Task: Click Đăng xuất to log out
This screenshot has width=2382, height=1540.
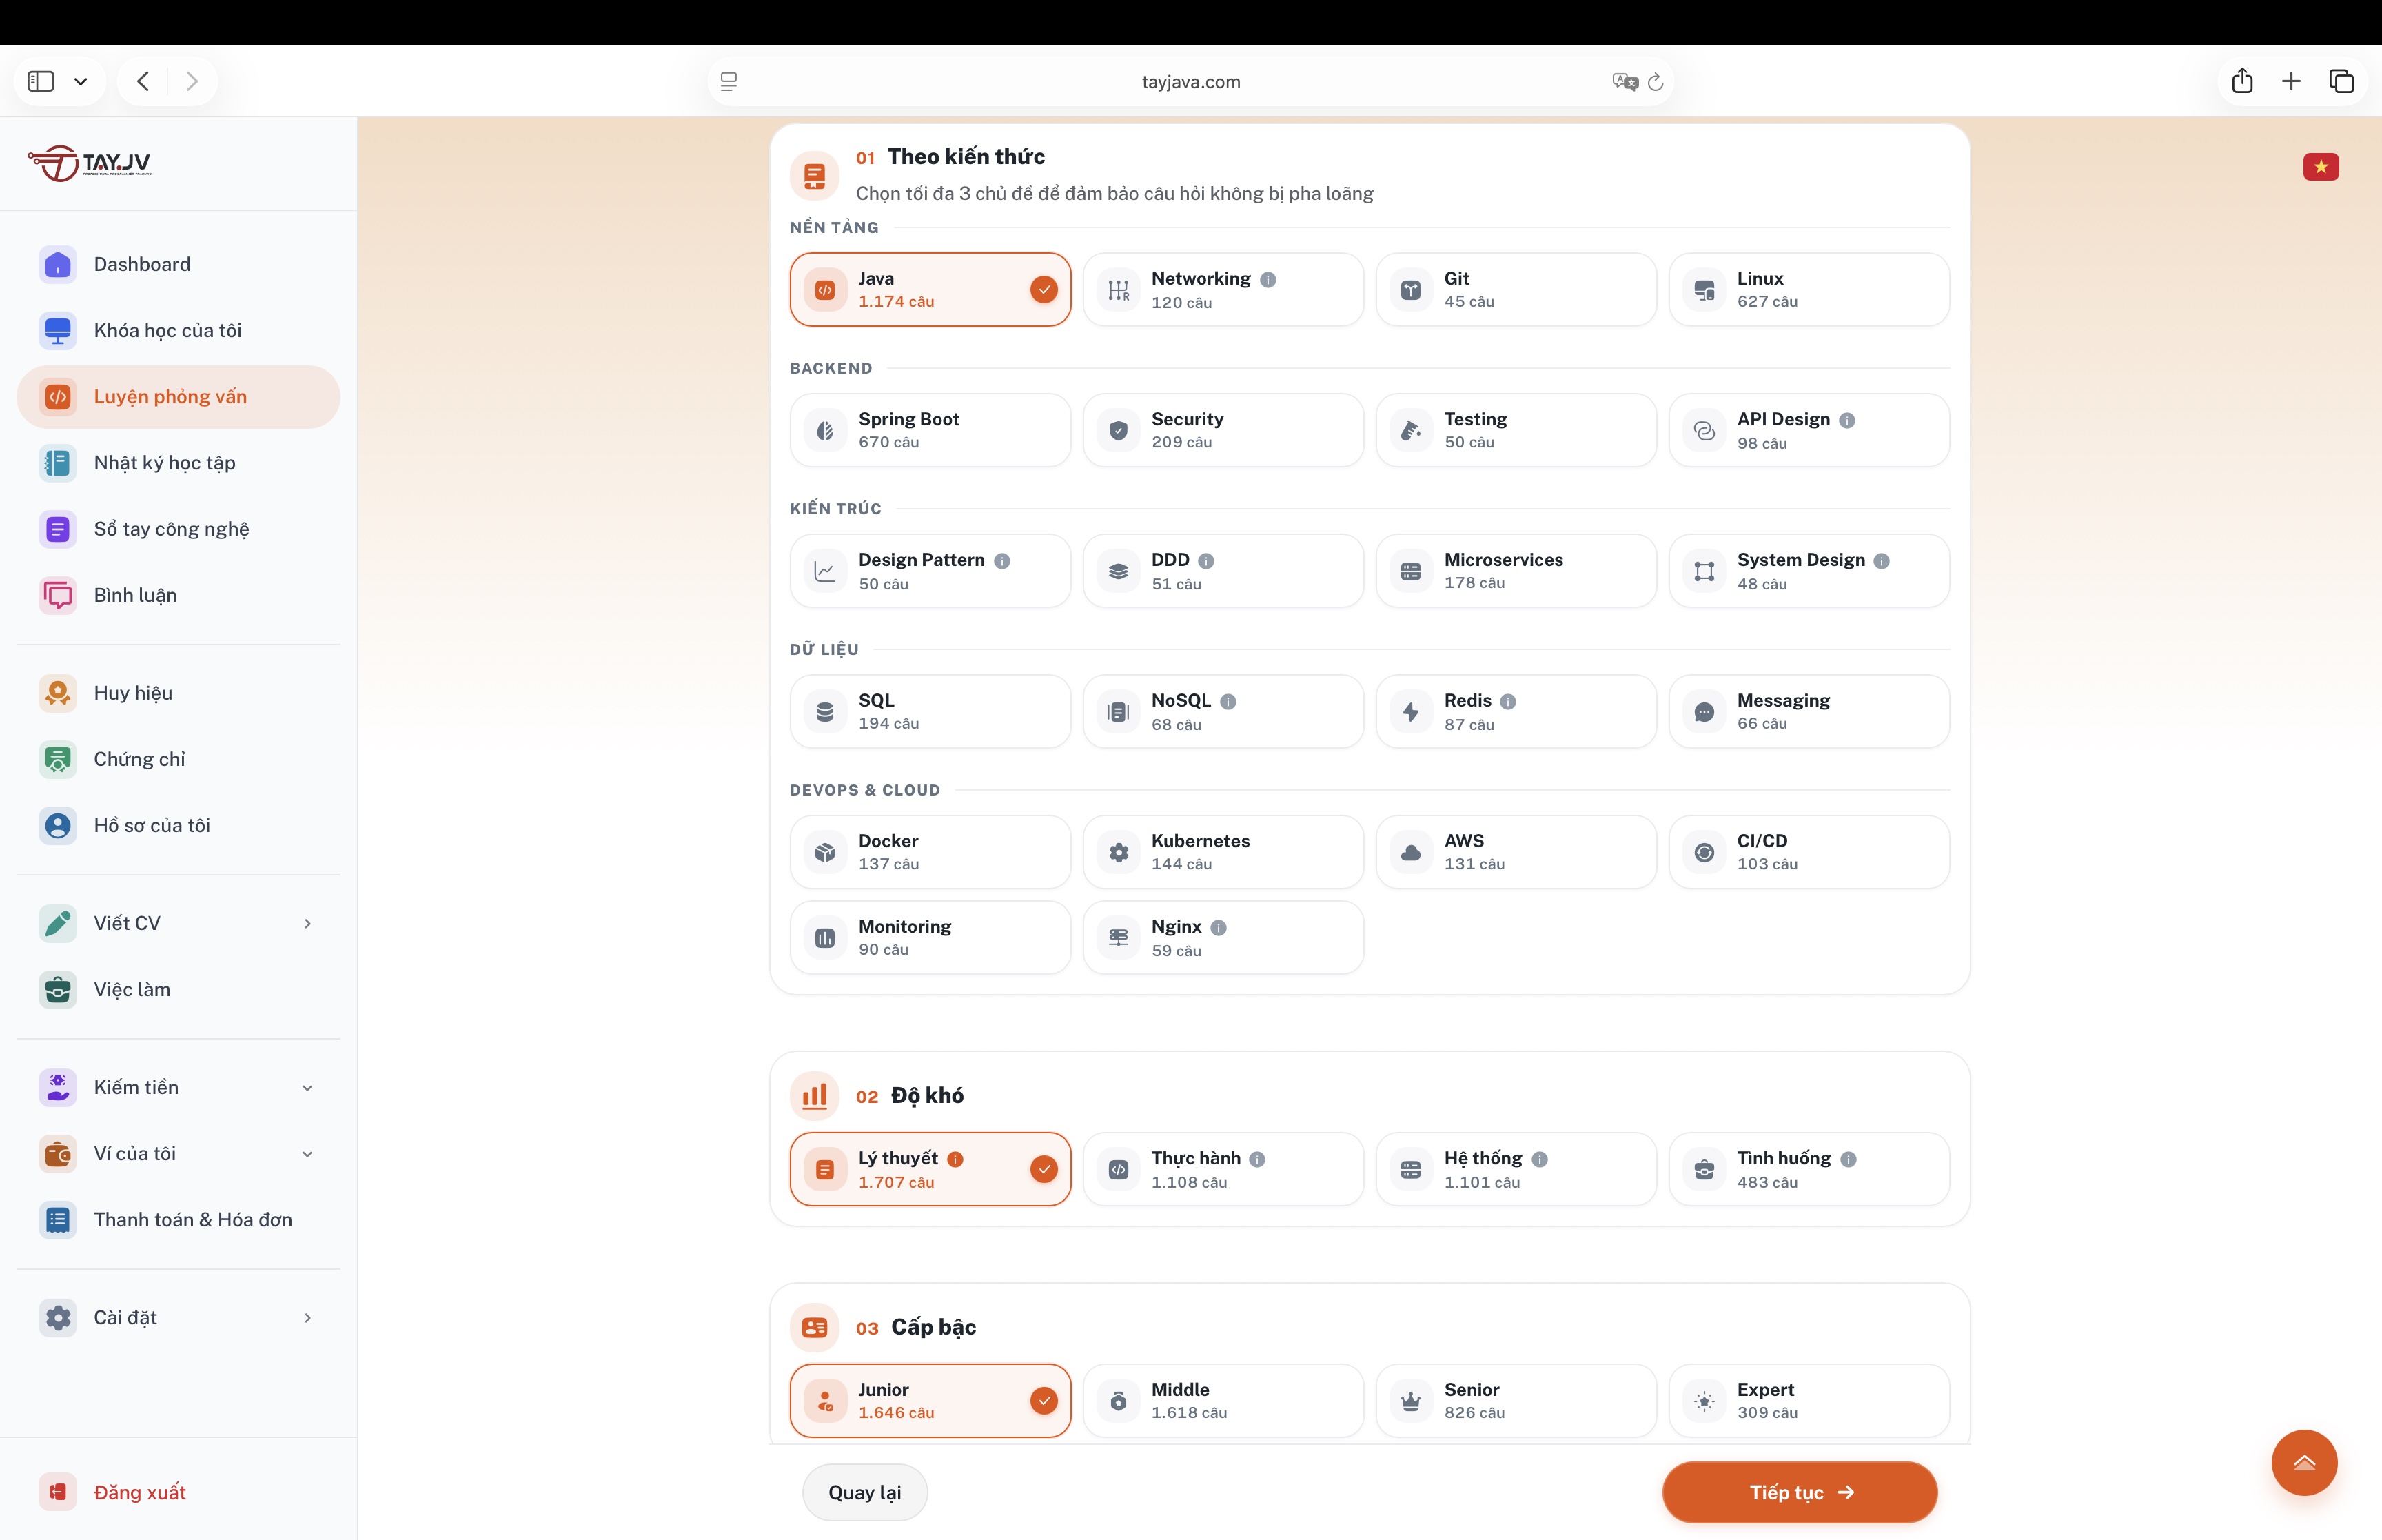Action: click(140, 1492)
